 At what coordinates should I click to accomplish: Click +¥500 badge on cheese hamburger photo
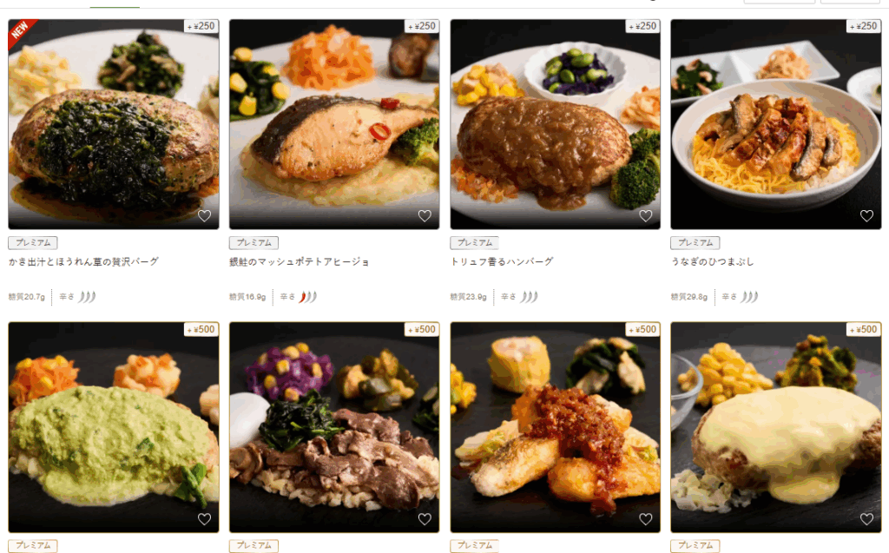click(x=864, y=330)
